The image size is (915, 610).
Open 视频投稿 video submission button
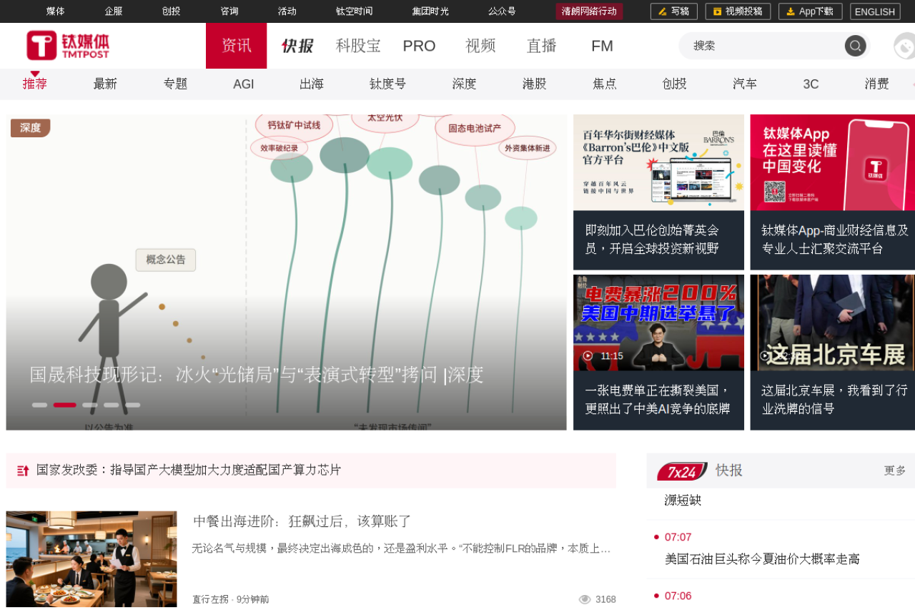(738, 11)
